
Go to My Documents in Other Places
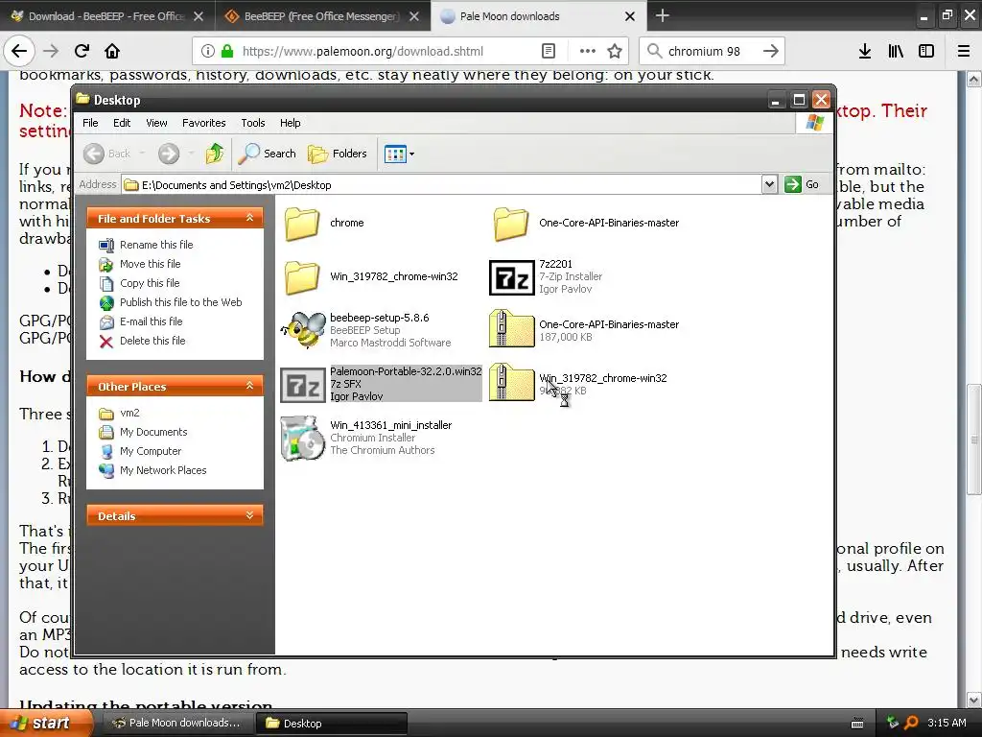pos(153,432)
